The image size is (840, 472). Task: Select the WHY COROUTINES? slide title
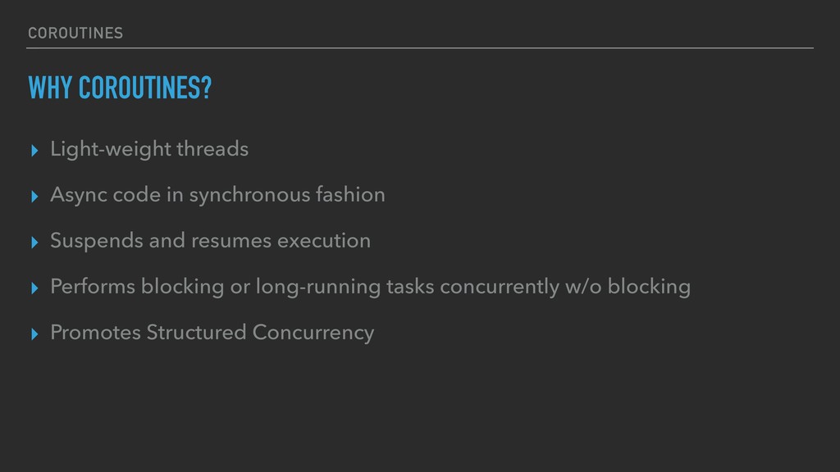point(120,88)
